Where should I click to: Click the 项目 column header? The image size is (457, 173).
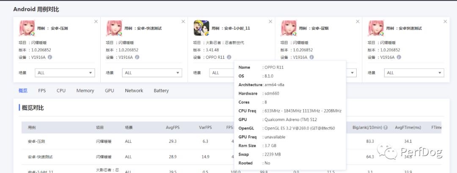pos(100,128)
